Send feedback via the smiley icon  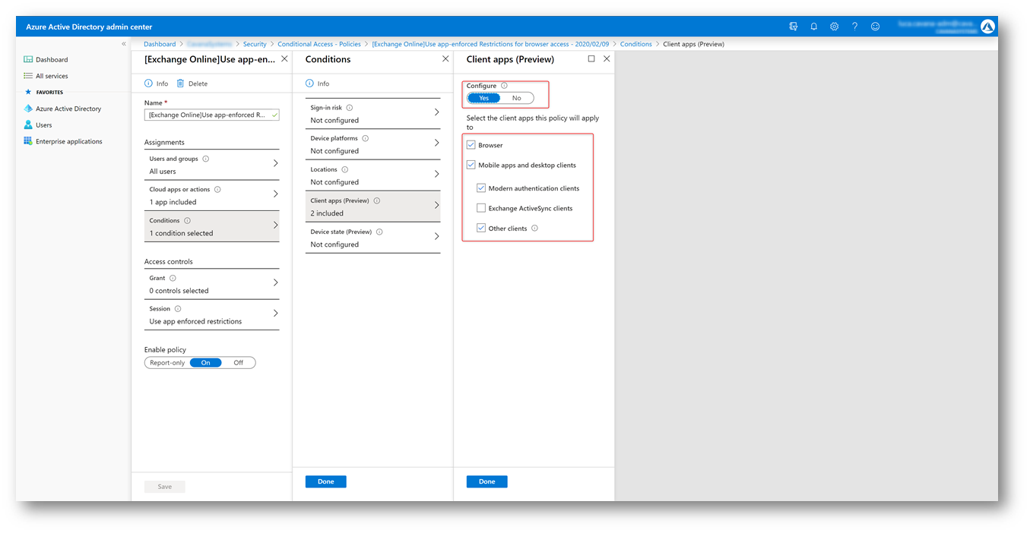[x=876, y=26]
